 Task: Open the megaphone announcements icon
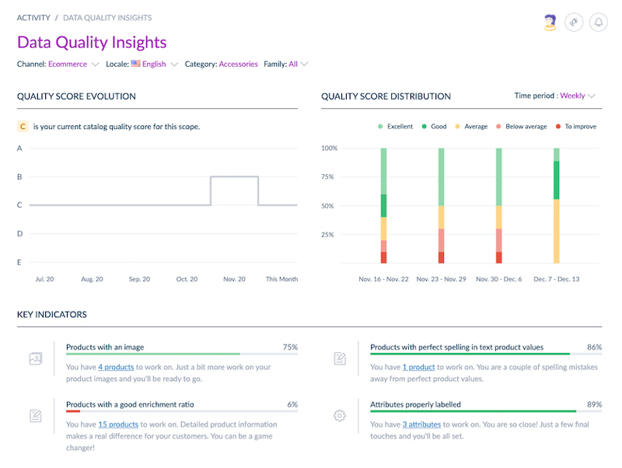coord(574,23)
